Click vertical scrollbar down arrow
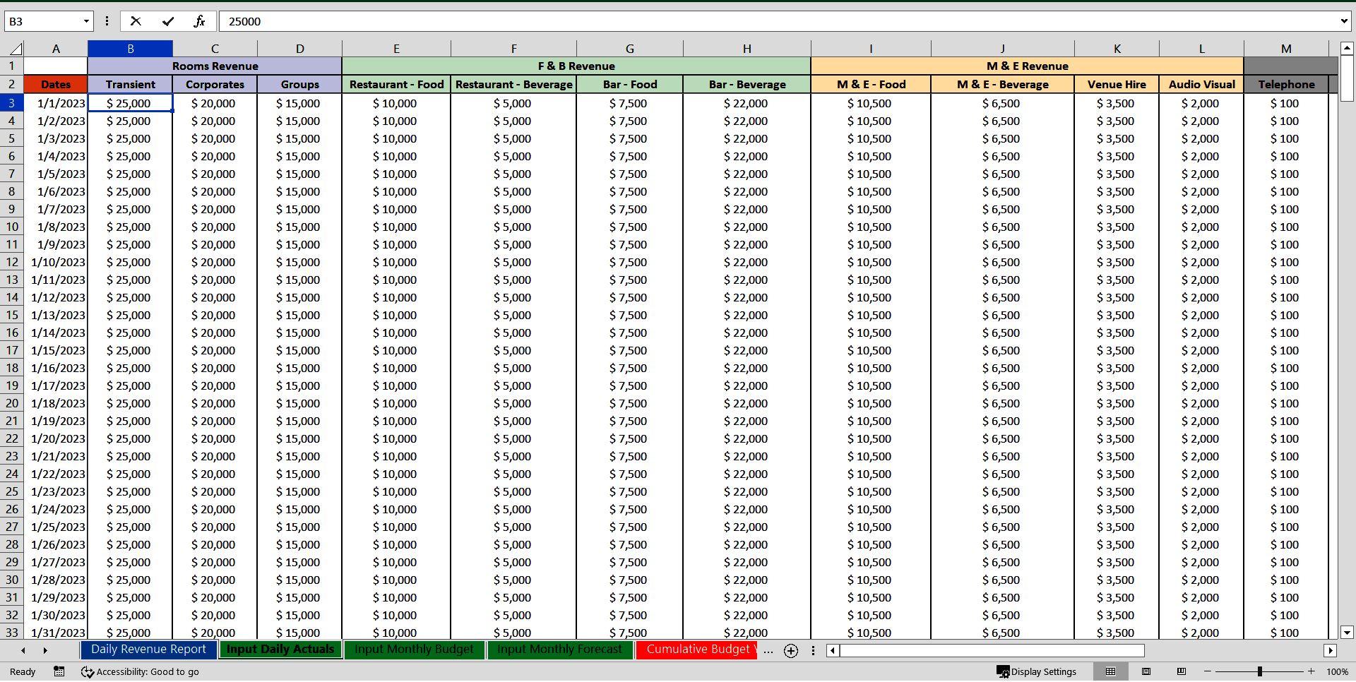 (1347, 633)
